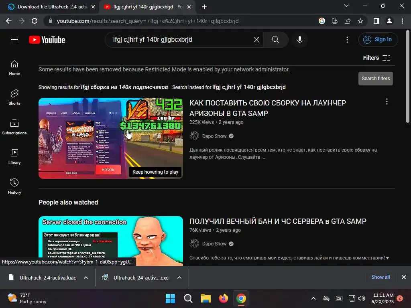Open File Explorer from taskbar
The height and width of the screenshot is (308, 411).
[x=206, y=298]
